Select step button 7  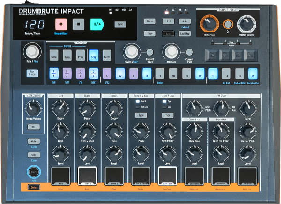133,73
